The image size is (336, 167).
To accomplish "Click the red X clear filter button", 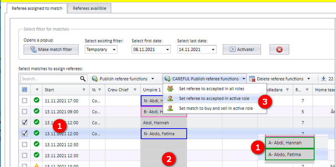I will click(279, 49).
